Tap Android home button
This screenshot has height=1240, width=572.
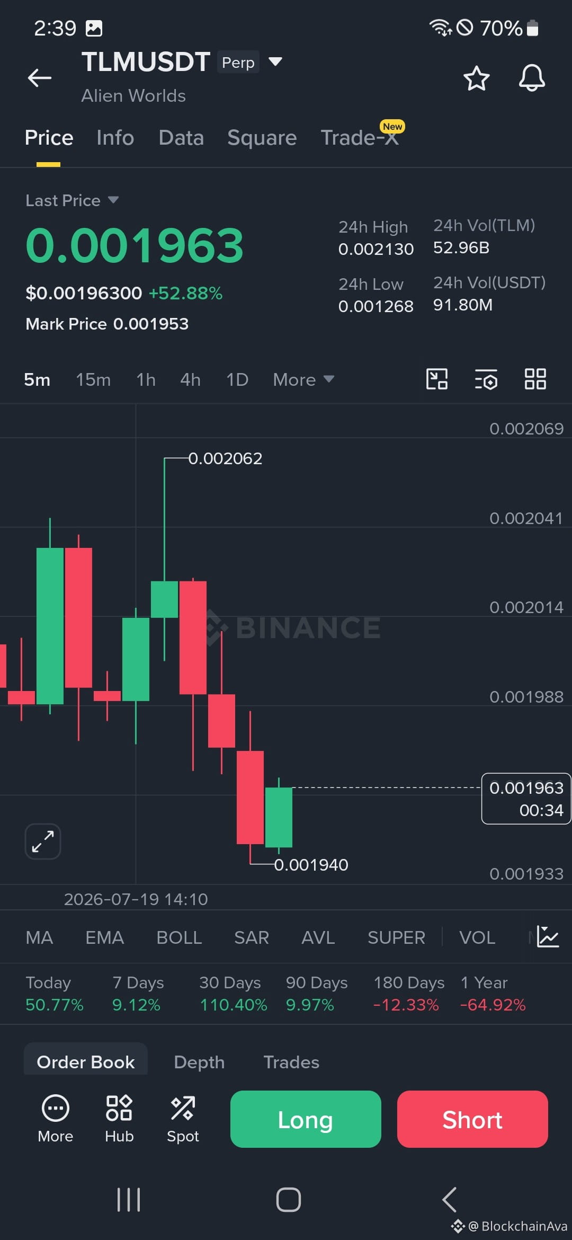tap(289, 1200)
